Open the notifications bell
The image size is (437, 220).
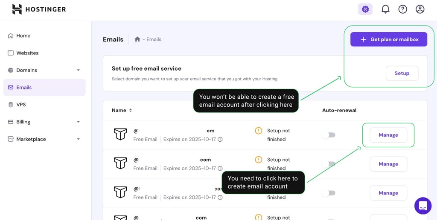click(x=385, y=9)
